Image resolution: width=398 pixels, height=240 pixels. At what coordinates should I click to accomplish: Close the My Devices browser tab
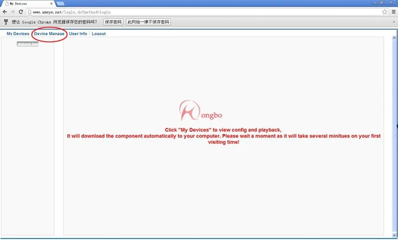pos(51,3)
